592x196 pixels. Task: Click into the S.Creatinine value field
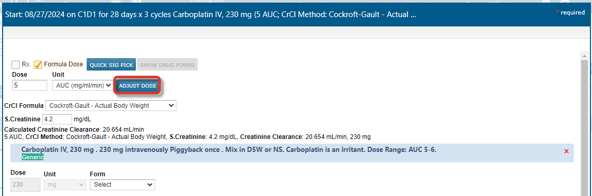click(57, 119)
